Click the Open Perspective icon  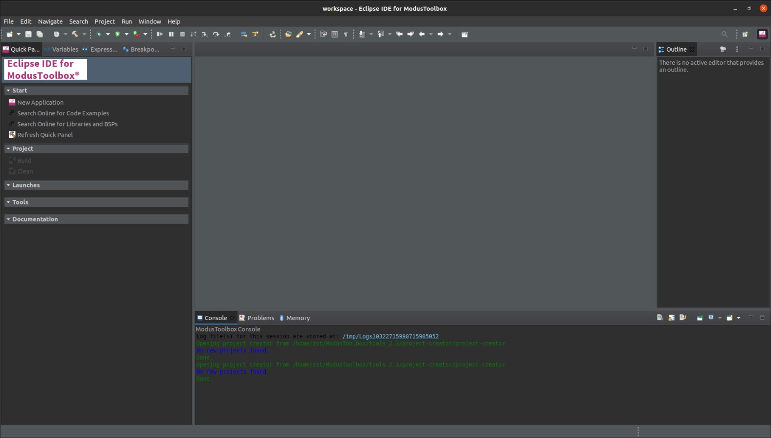tap(745, 35)
